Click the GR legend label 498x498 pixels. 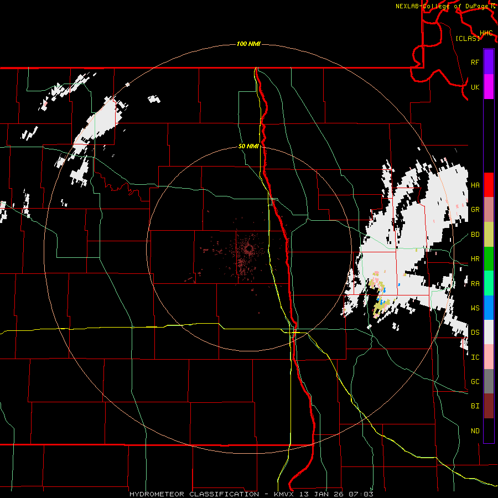[475, 210]
